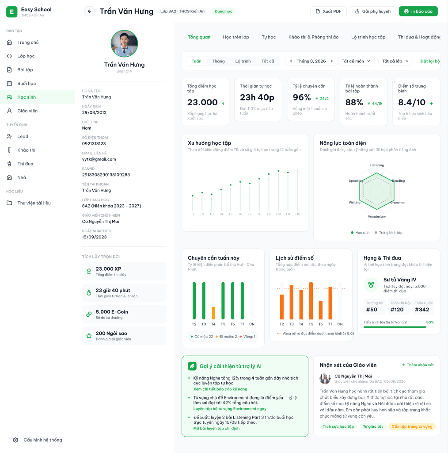Image resolution: width=448 pixels, height=453 pixels.
Task: Go to previous month before Tháng 8, 2026
Action: [291, 61]
